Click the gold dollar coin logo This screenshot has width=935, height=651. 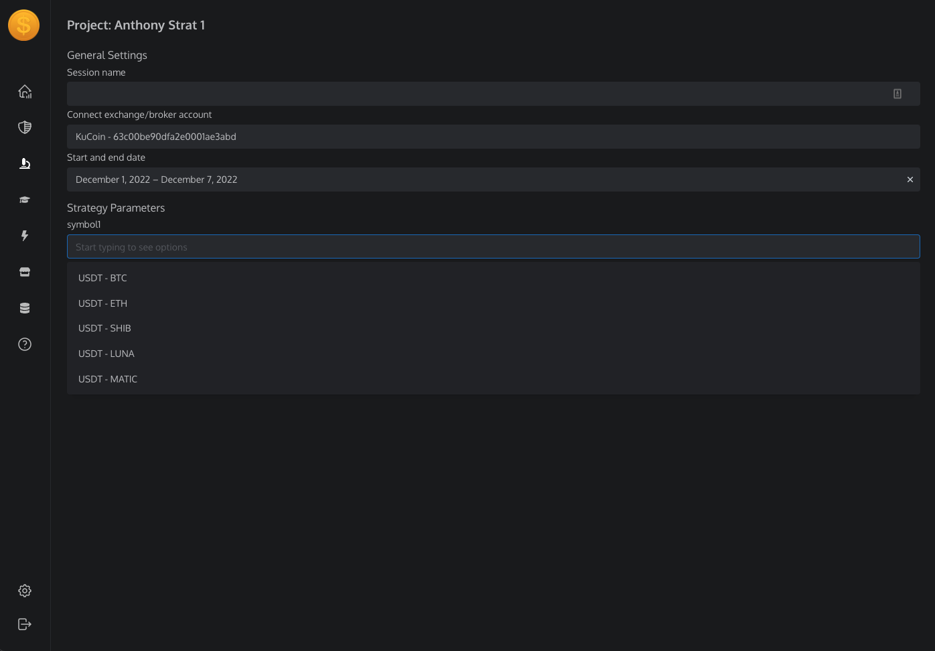(x=24, y=25)
